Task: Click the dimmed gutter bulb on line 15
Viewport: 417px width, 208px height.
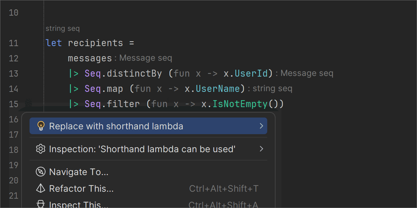Action: coord(28,103)
